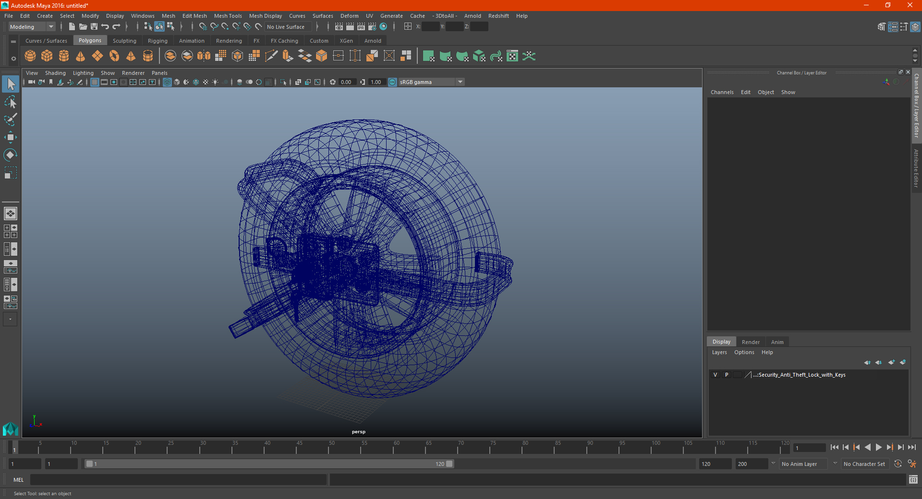Click the current frame input field
Viewport: 922px width, 499px height.
point(809,448)
